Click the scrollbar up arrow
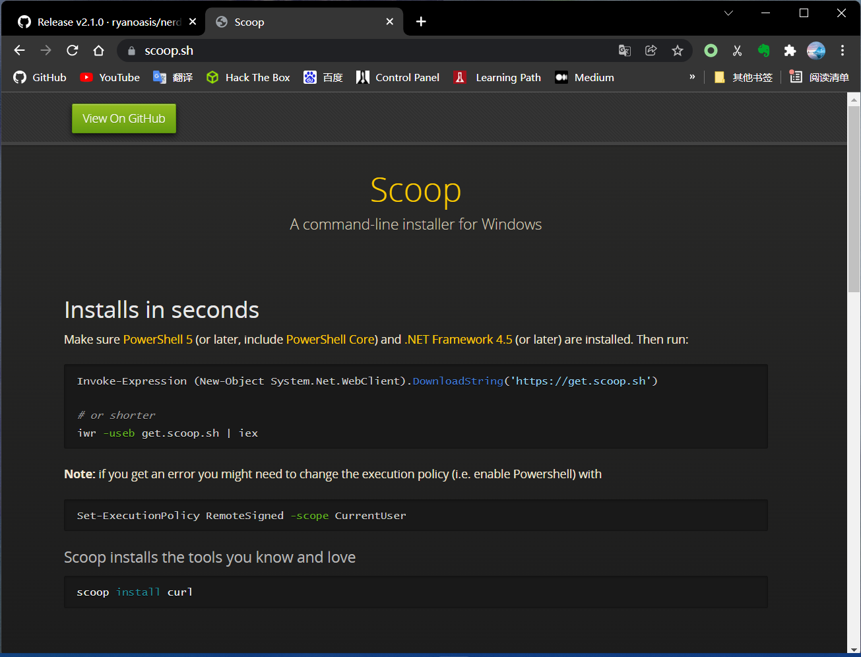The width and height of the screenshot is (861, 657). click(x=854, y=100)
